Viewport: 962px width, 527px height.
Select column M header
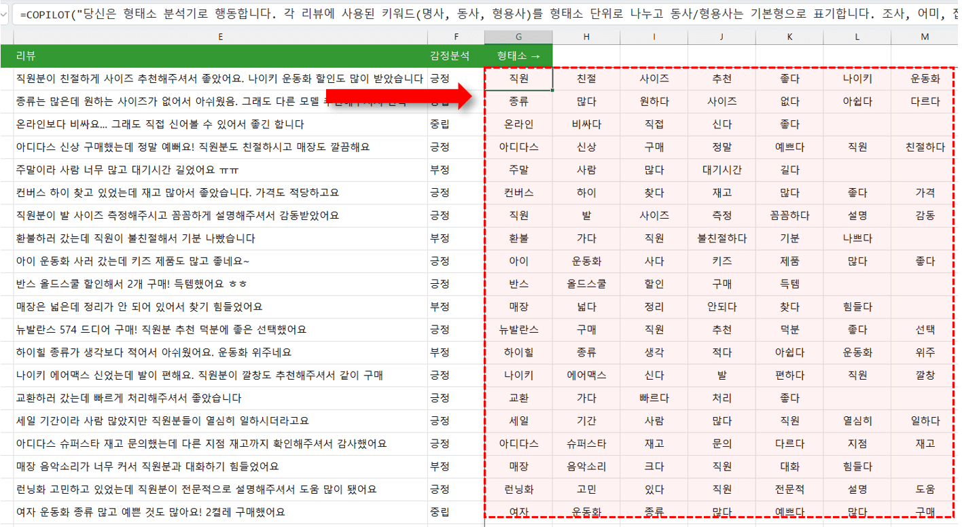(x=925, y=37)
